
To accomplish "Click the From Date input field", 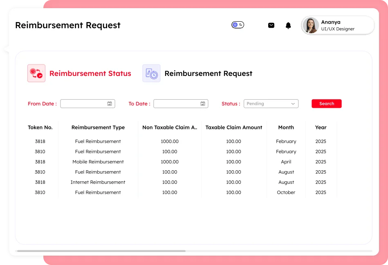I will pos(84,104).
